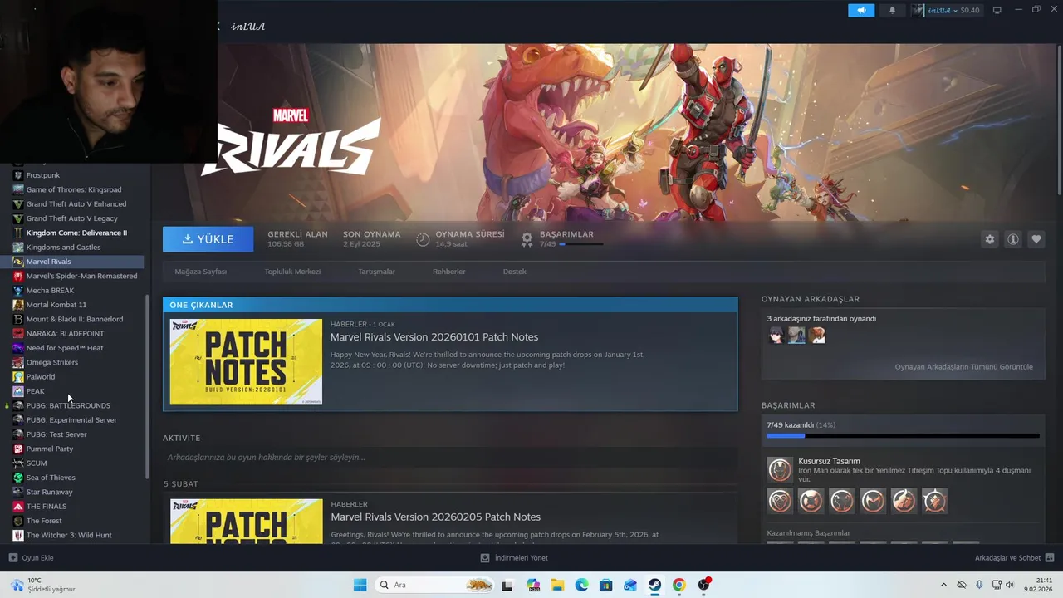Screen dimensions: 1063x598
Task: Open the Topluluk Merkezi tab
Action: pyautogui.click(x=292, y=272)
